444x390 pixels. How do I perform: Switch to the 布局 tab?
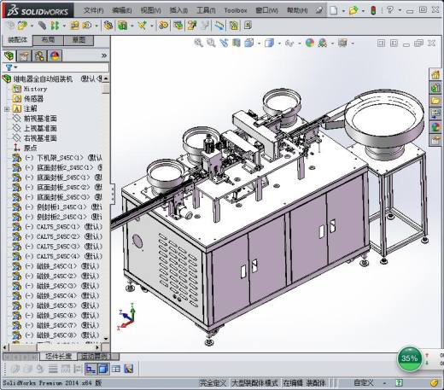click(48, 40)
